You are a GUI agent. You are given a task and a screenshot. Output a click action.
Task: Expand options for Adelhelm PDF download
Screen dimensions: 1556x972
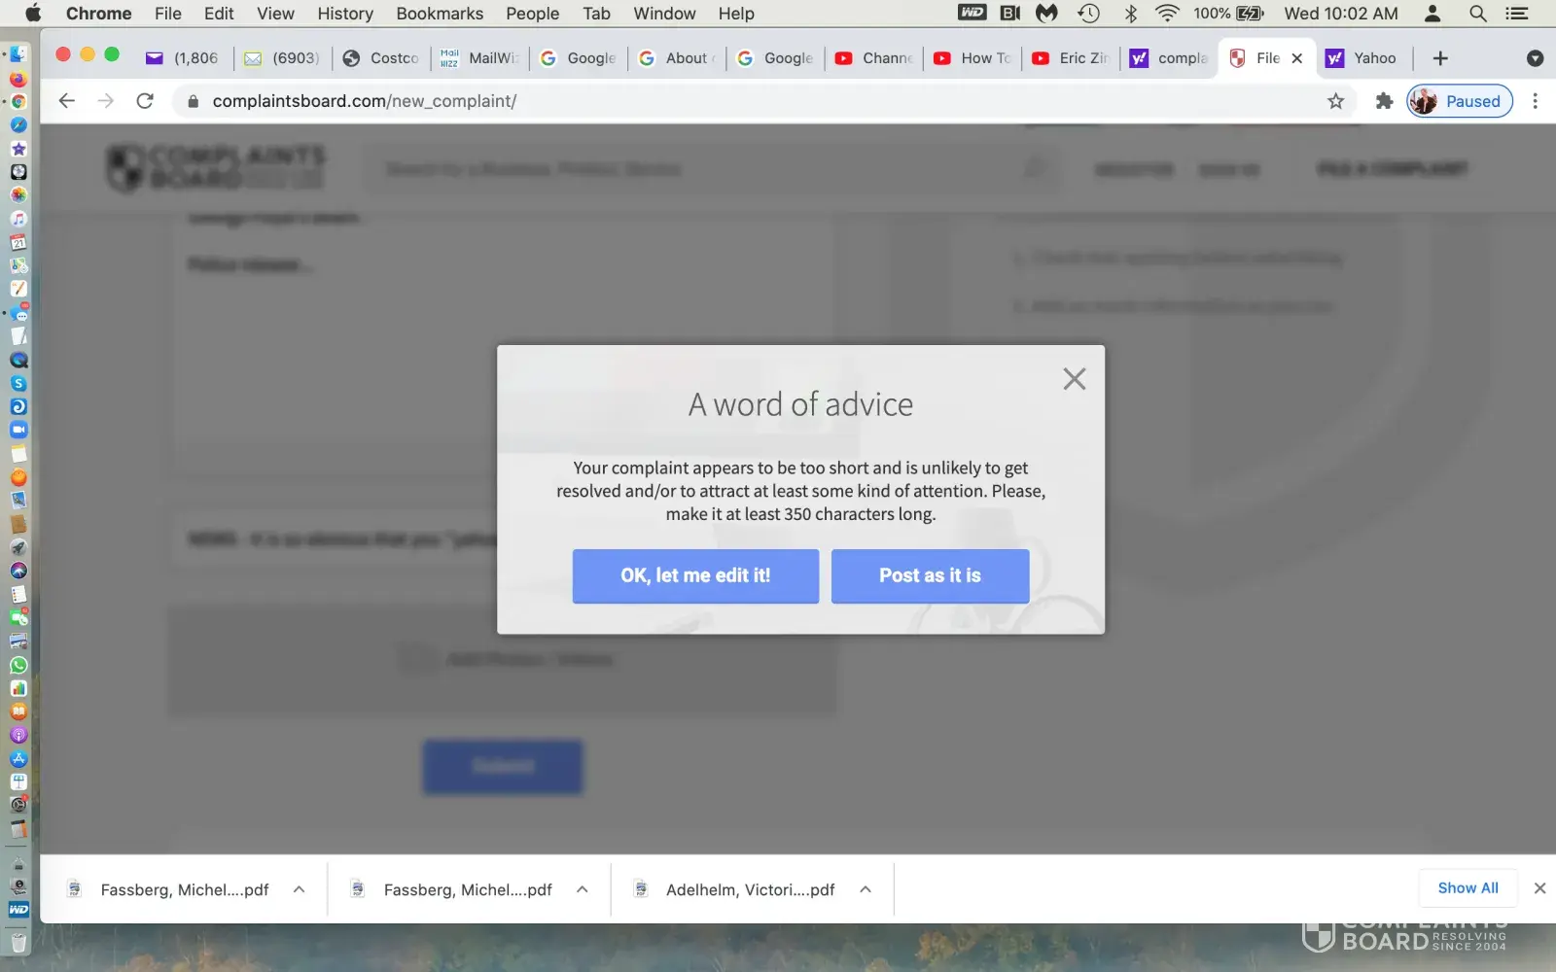pyautogui.click(x=866, y=889)
